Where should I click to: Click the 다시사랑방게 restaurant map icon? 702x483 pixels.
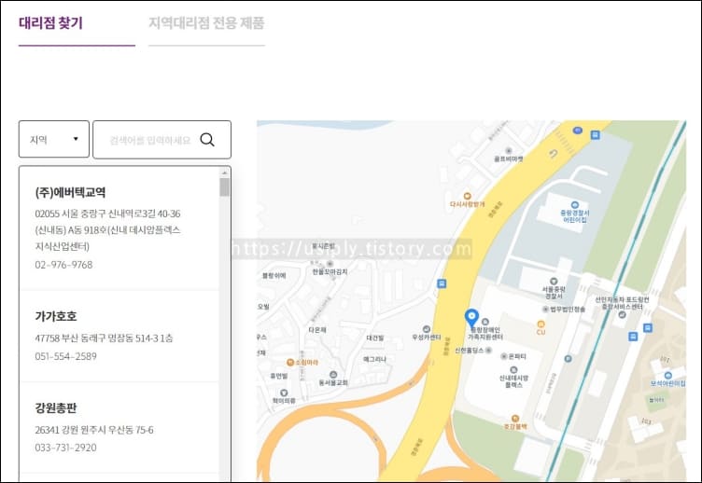pos(467,196)
